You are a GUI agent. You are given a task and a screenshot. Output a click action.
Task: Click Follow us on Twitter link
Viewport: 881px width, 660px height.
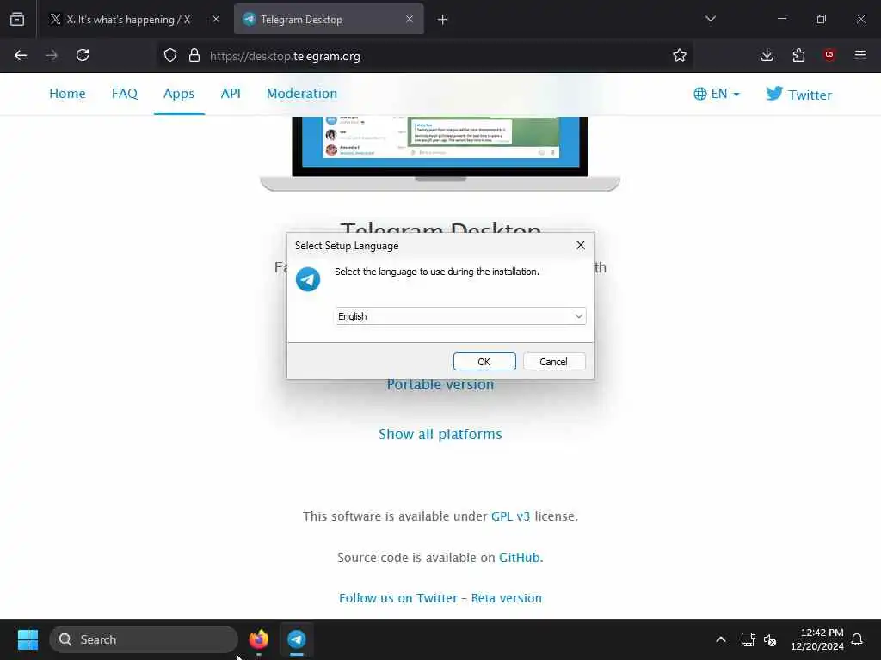tap(398, 598)
